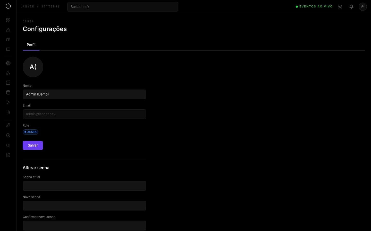Click the Configurações page heading
The width and height of the screenshot is (371, 231).
point(45,29)
